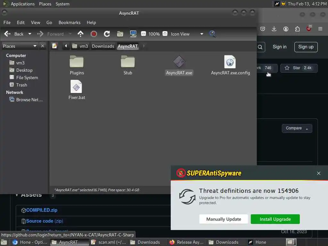Screen dimensions: 328x246
Task: Open the Places side pane dropdown
Action: (x=20, y=46)
